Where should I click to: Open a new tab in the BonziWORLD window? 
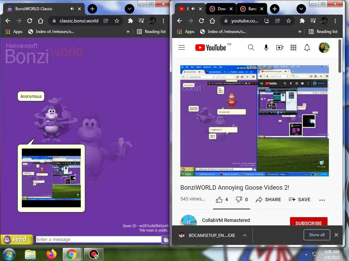pos(92,9)
